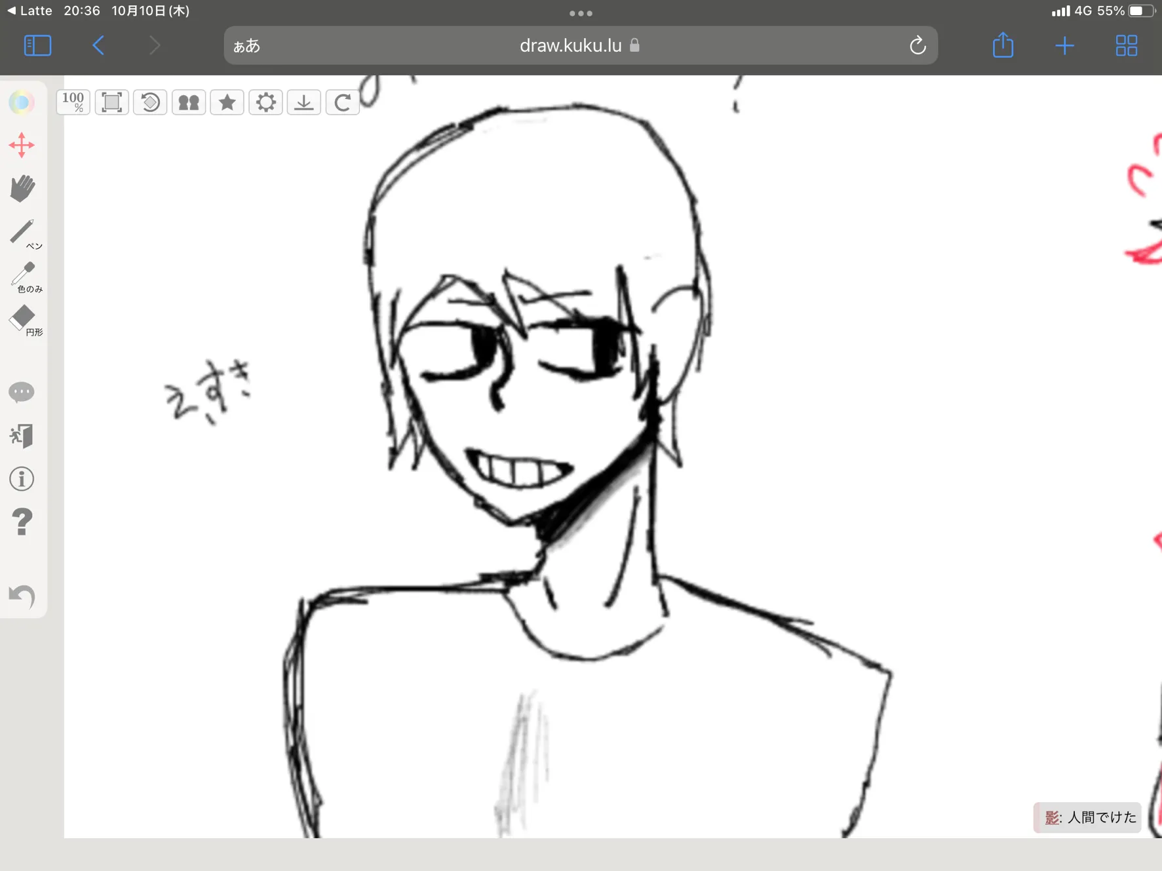Open the info circle icon

(x=22, y=479)
